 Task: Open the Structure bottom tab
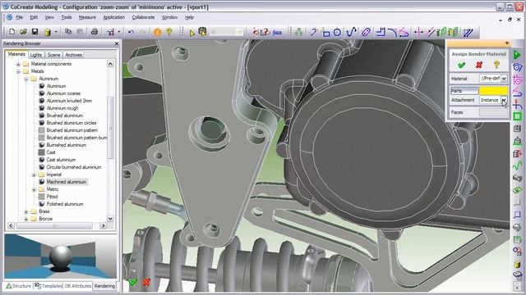pos(19,286)
